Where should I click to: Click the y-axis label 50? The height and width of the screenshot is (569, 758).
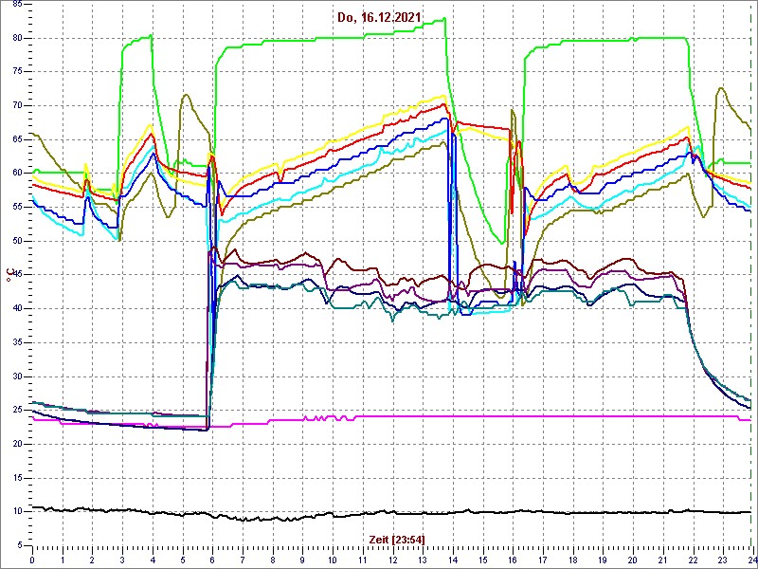(x=17, y=241)
